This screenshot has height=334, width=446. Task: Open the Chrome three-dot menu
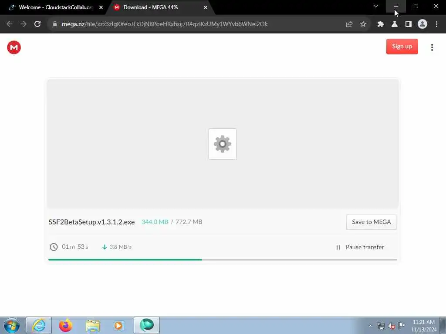point(436,24)
